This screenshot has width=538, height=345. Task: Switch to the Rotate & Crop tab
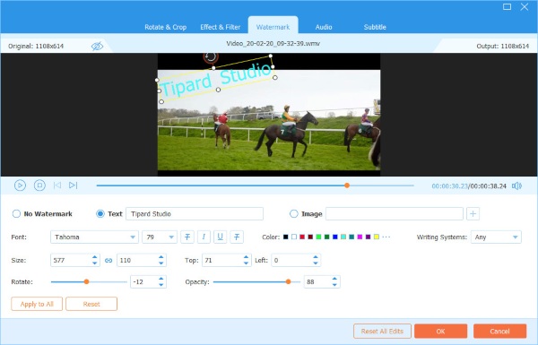click(x=165, y=27)
